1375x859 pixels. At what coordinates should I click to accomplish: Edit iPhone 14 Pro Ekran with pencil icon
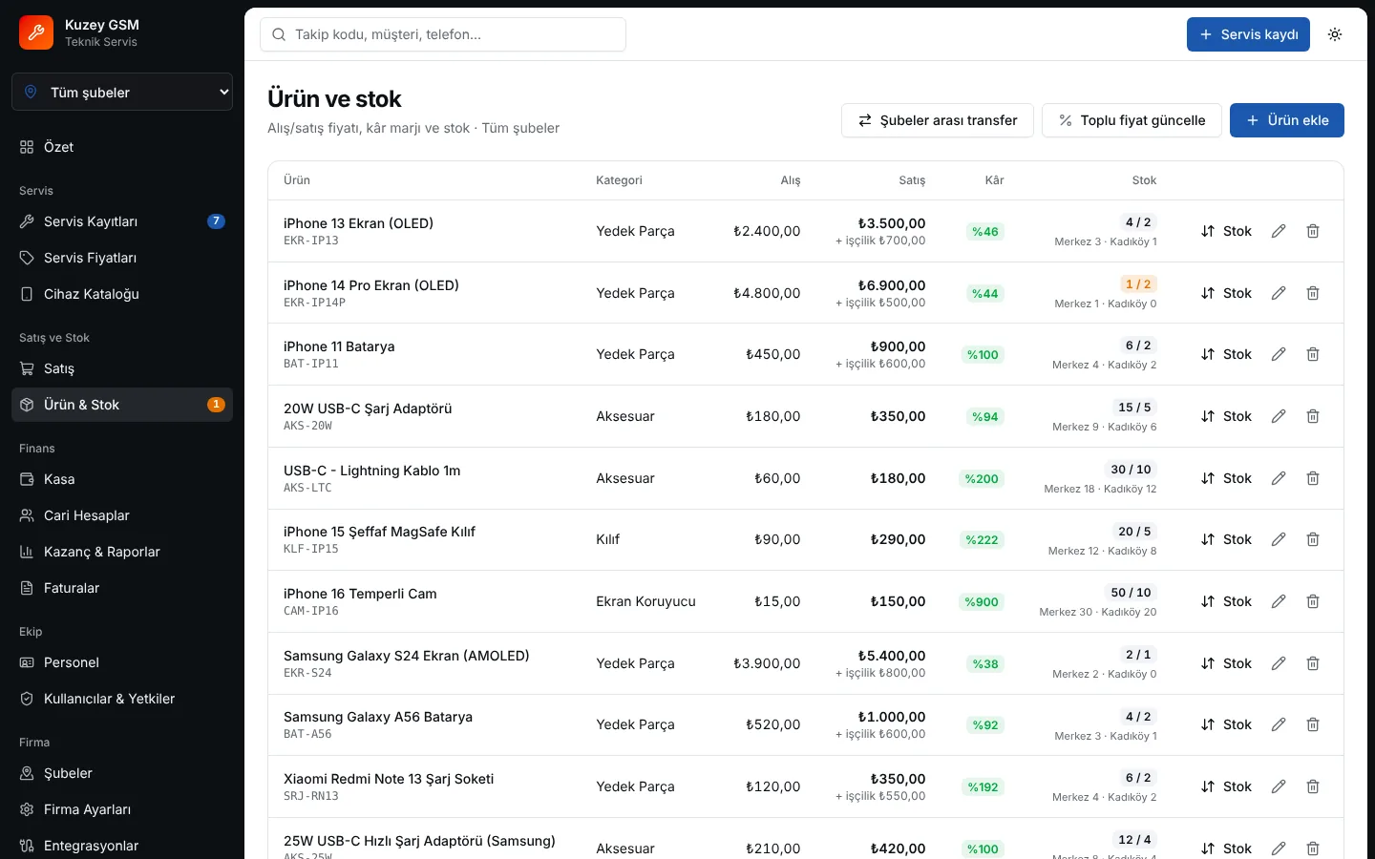(1279, 293)
